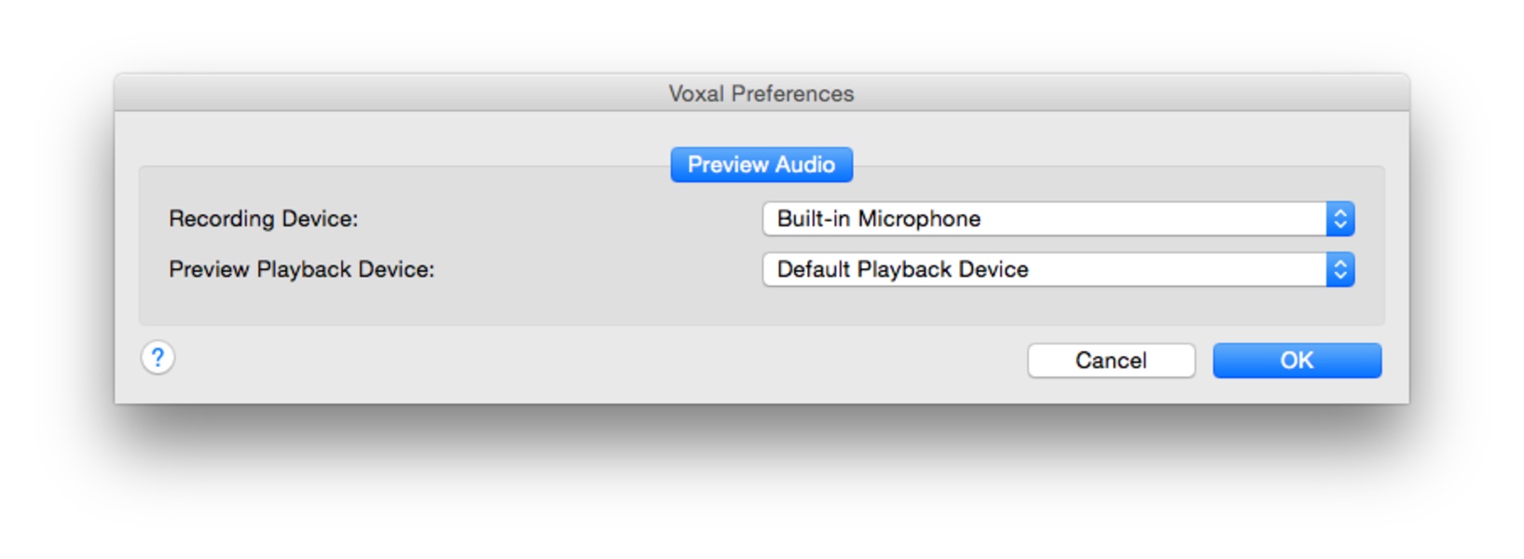
Task: Open the Preview Playback Device dropdown
Action: [x=1057, y=270]
